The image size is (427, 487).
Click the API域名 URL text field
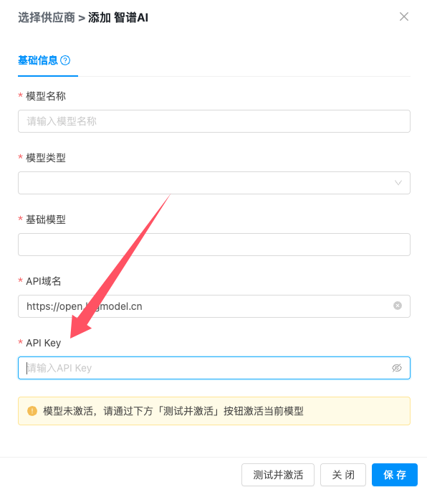click(x=214, y=306)
